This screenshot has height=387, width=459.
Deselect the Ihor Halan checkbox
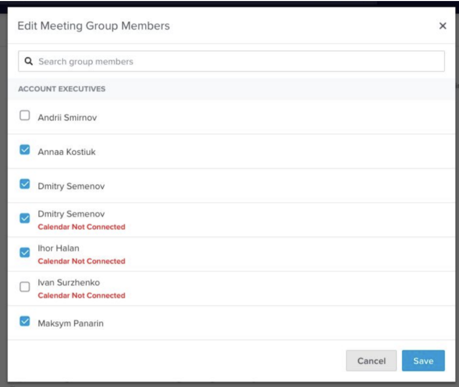(x=24, y=253)
